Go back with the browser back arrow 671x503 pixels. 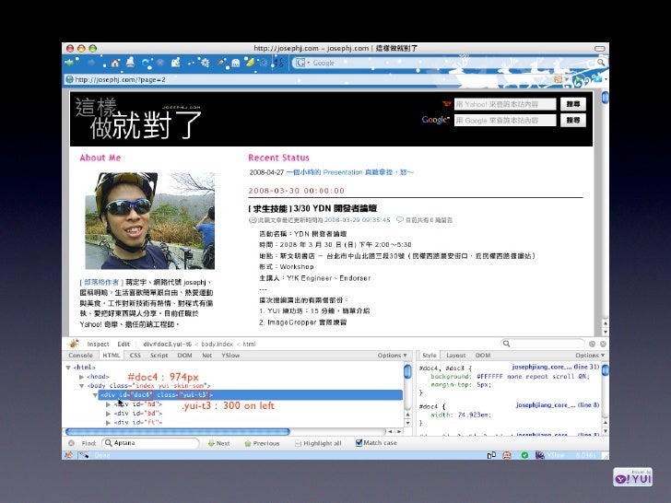[69, 63]
